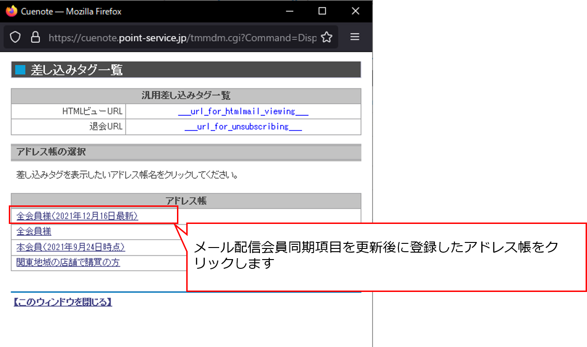Bookmark this page with the star icon
The image size is (587, 347).
tap(327, 37)
